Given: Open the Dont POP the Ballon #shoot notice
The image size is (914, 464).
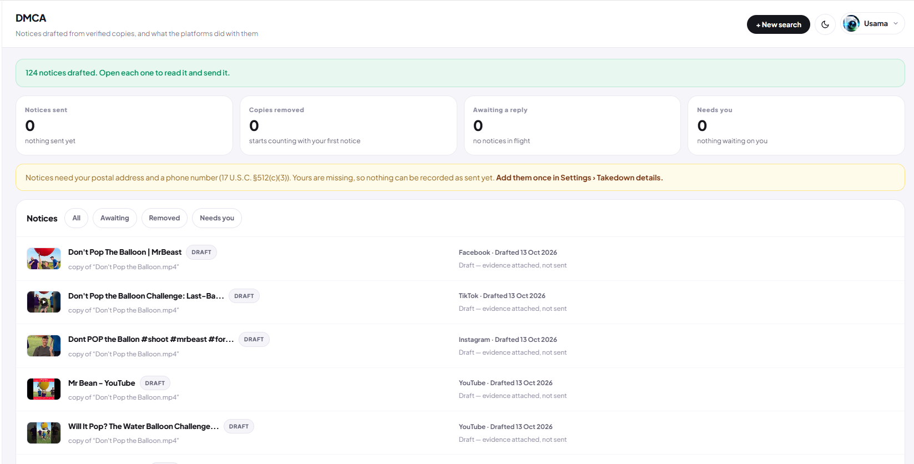Looking at the screenshot, I should [x=151, y=339].
